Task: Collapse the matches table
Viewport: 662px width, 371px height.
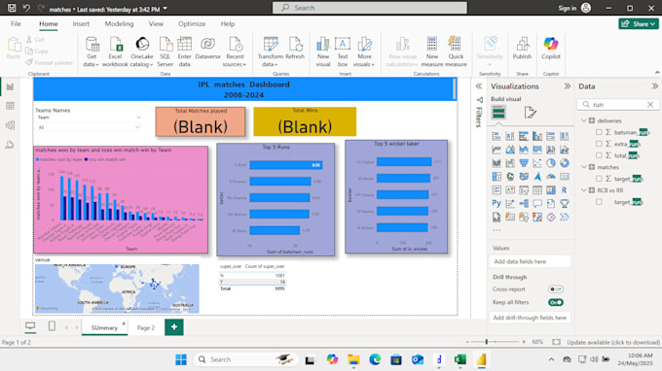Action: click(584, 167)
